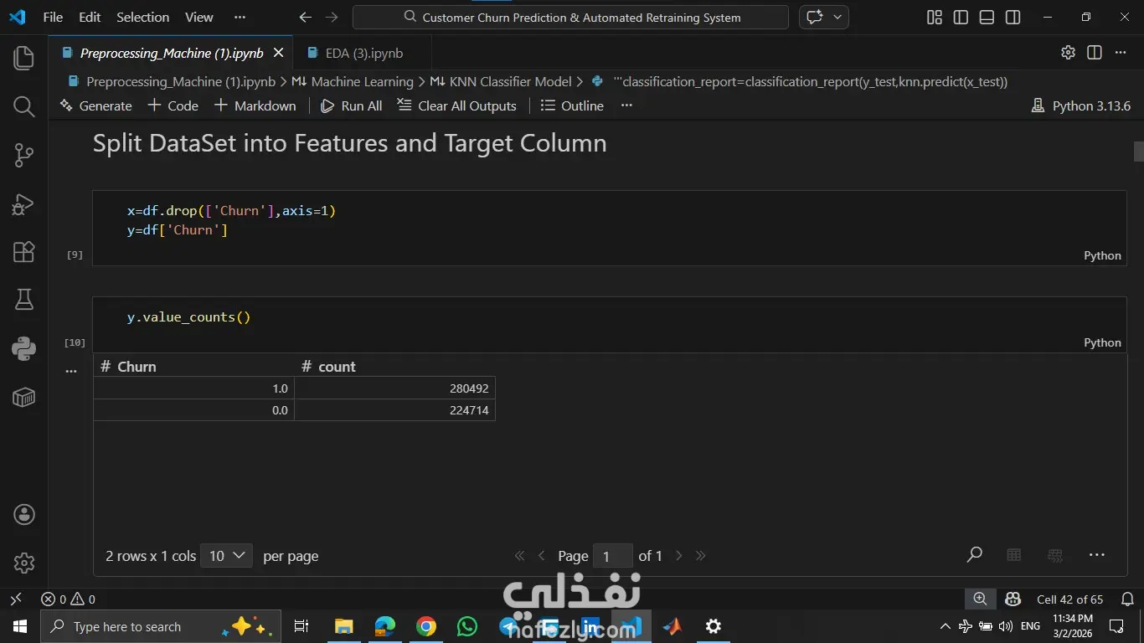1144x643 pixels.
Task: Toggle the volume speaker in the system tray
Action: (x=1006, y=626)
